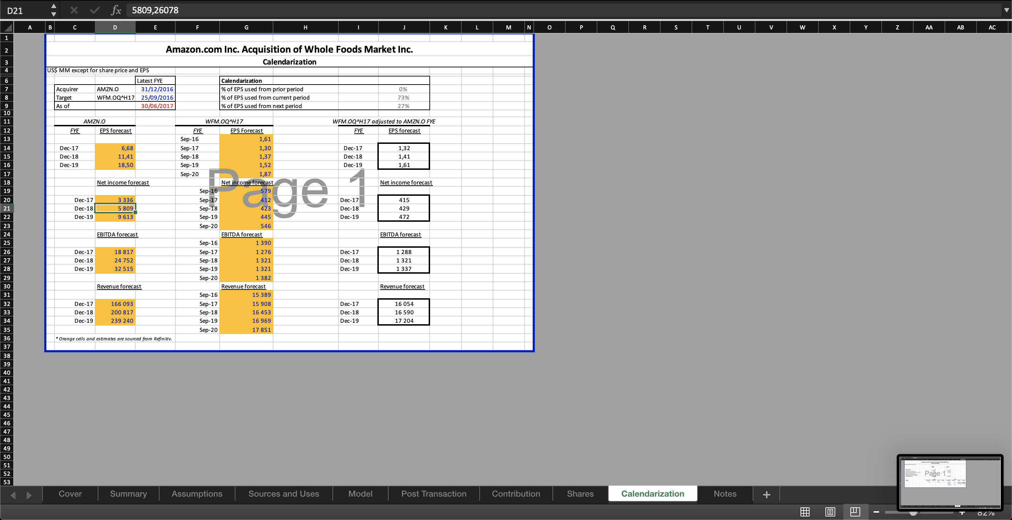Add a new sheet with the plus button
Viewport: 1012px width, 520px height.
click(766, 494)
